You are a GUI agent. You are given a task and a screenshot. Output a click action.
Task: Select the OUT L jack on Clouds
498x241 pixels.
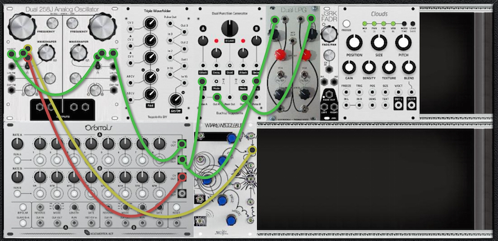click(398, 104)
